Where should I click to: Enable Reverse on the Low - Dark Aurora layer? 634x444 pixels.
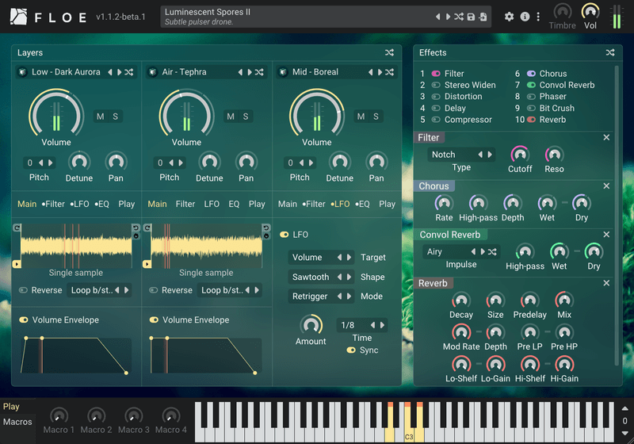[x=24, y=290]
